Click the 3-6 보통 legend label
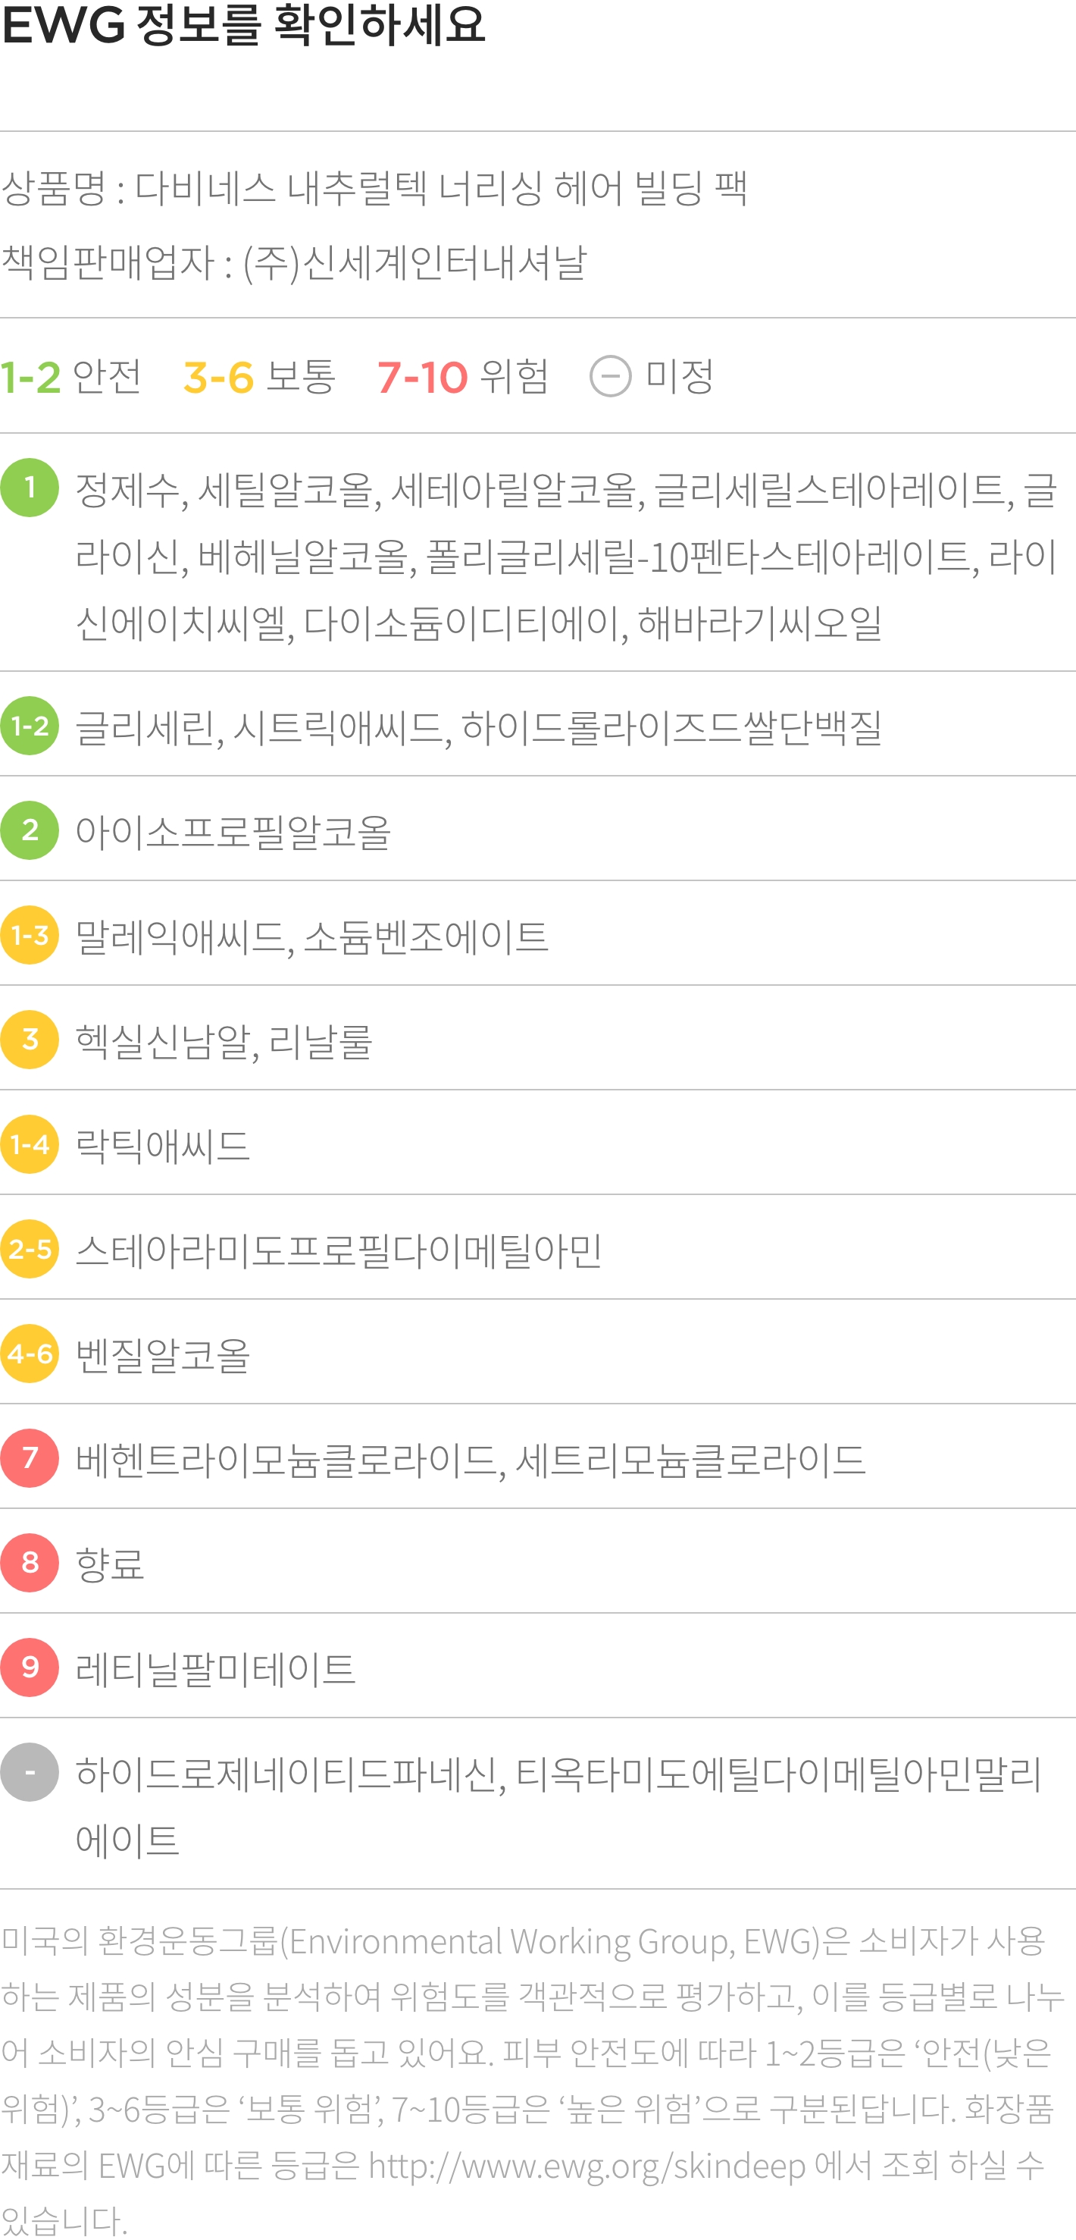This screenshot has height=2240, width=1076. pyautogui.click(x=259, y=377)
